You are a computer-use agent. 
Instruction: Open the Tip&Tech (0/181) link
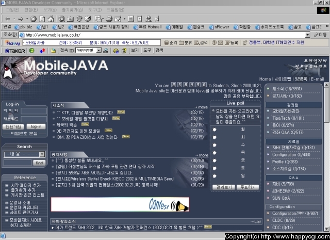coord(288,118)
